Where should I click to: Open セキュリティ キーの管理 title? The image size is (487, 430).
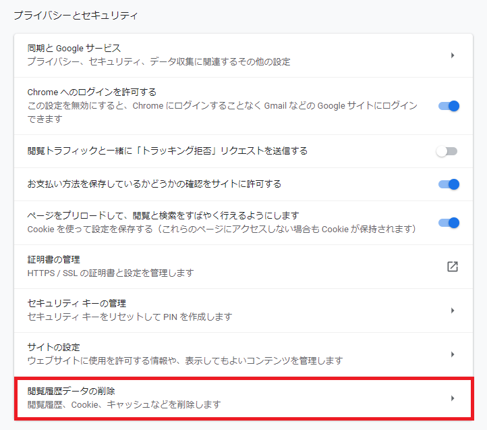click(x=77, y=303)
